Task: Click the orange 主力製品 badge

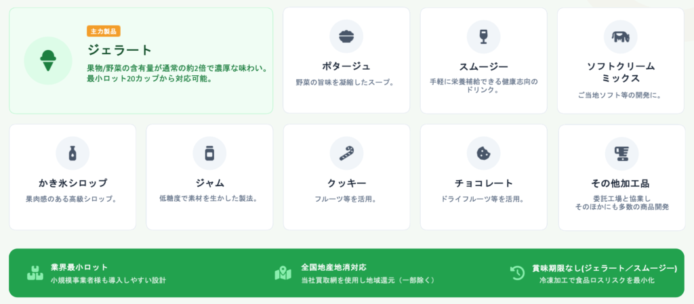Action: click(x=104, y=31)
